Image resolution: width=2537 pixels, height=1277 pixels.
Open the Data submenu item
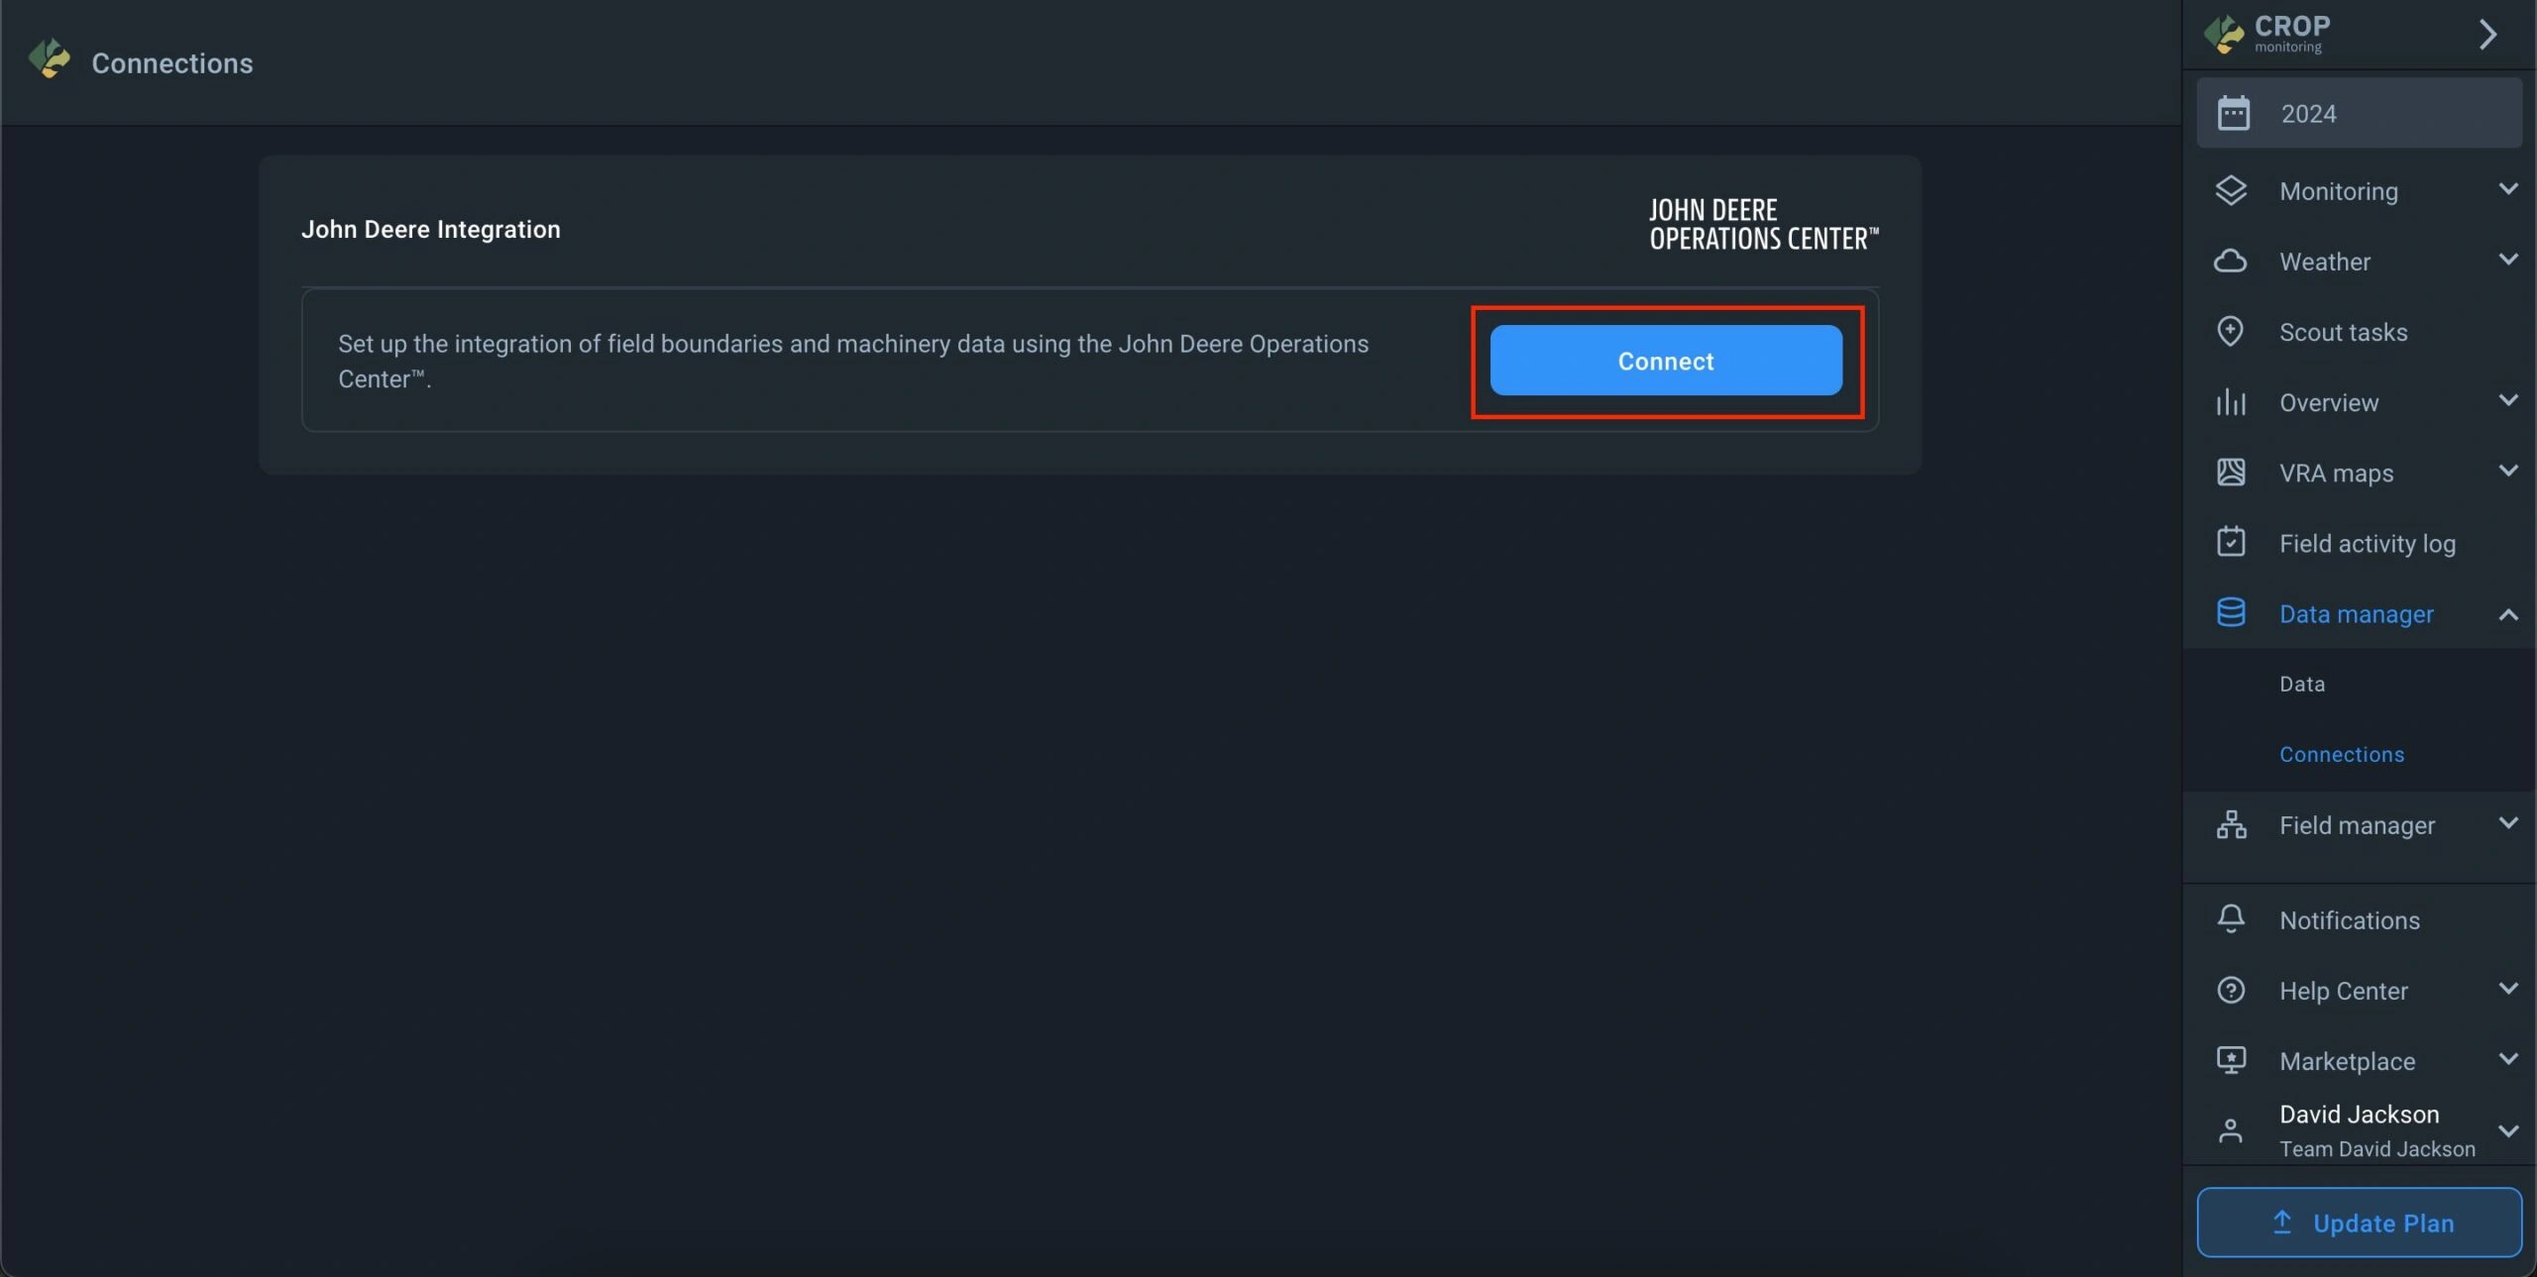tap(2301, 684)
